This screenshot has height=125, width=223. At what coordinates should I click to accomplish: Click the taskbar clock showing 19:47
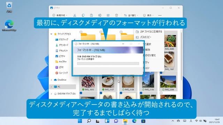click(214, 121)
